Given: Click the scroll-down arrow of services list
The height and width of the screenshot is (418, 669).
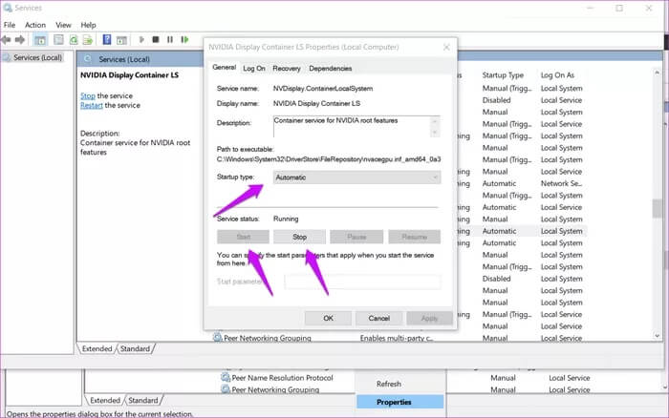Looking at the screenshot, I should click(x=658, y=336).
